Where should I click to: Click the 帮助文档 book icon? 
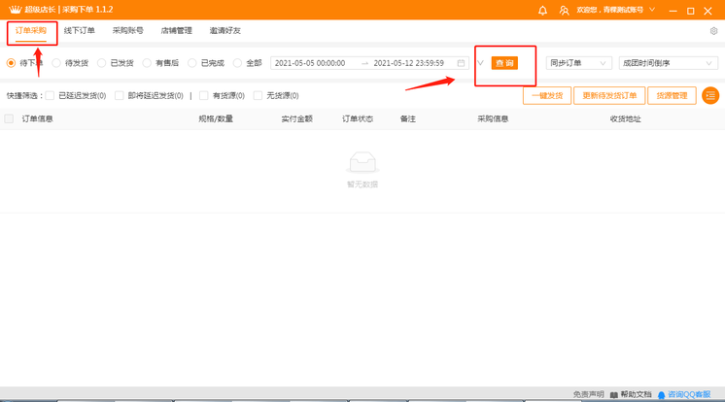tap(614, 395)
